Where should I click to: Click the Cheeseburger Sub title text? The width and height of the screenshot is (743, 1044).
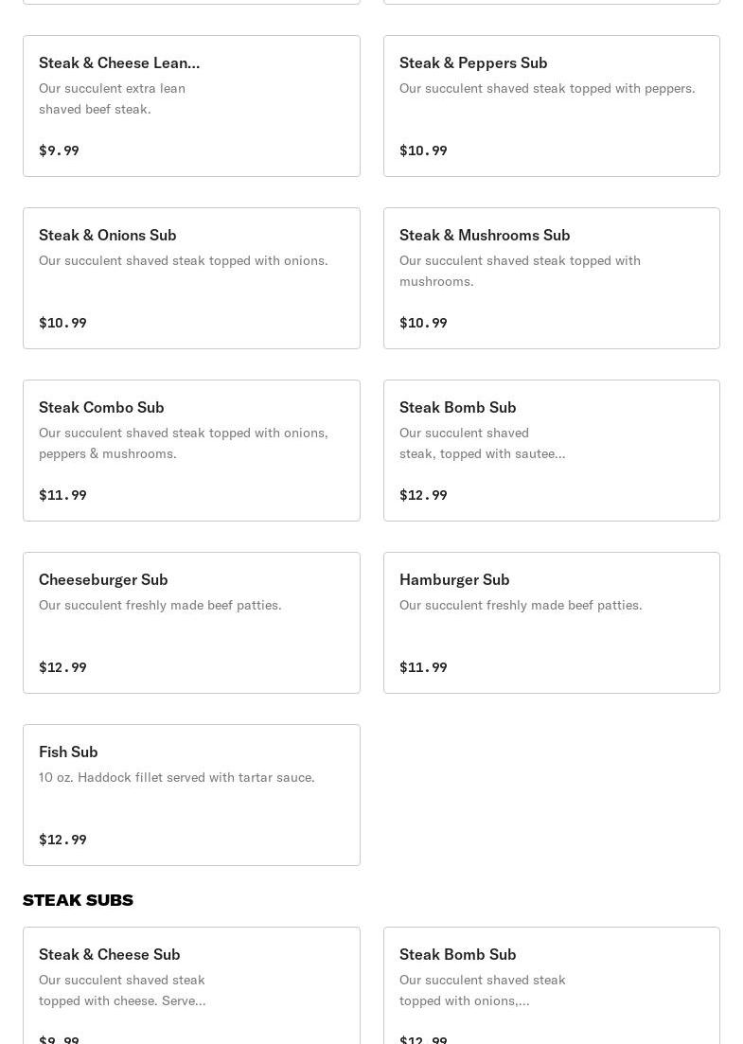click(103, 579)
